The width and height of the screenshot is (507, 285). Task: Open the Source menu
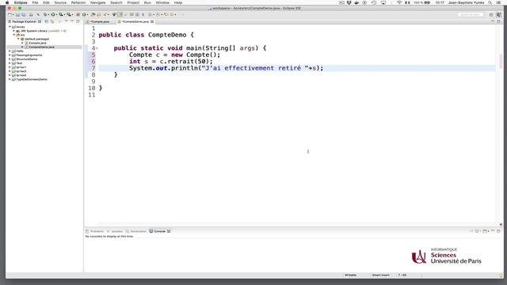point(60,2)
